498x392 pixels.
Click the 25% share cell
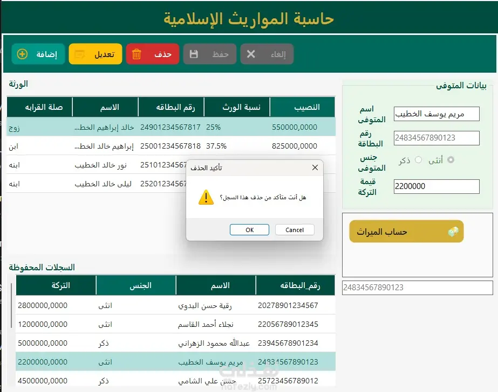pyautogui.click(x=214, y=127)
